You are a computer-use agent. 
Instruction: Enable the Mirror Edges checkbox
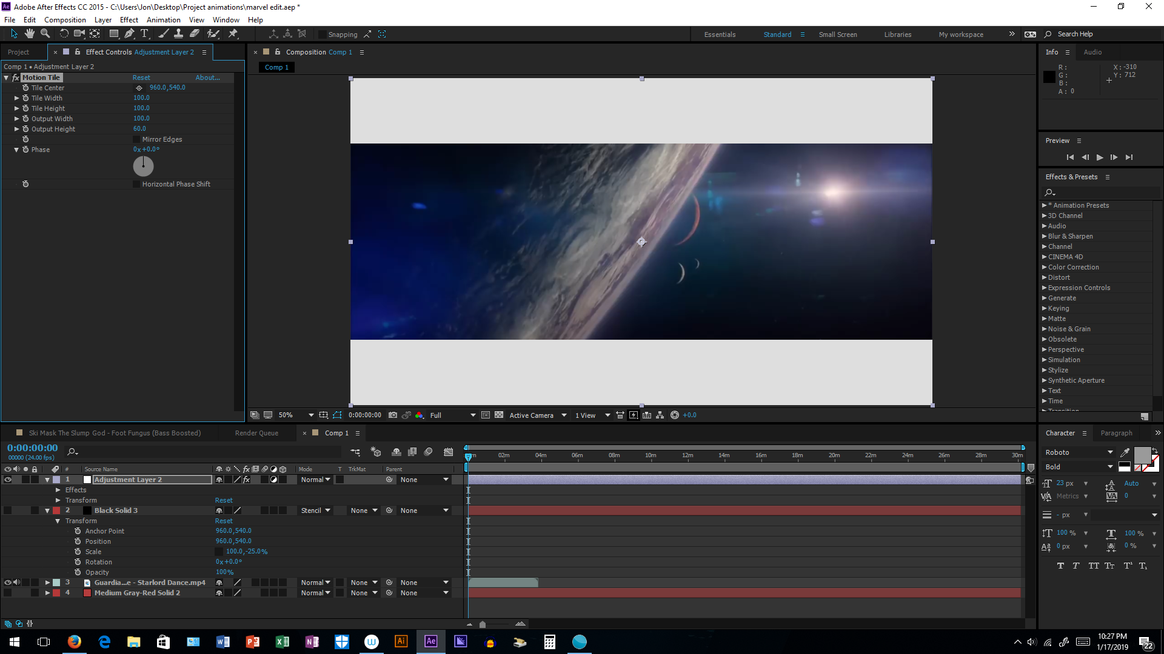coord(137,139)
